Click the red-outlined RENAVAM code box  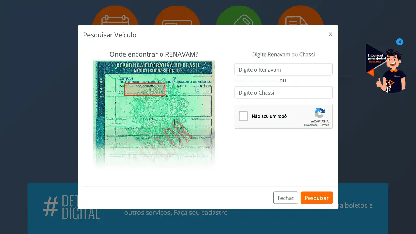coord(145,89)
